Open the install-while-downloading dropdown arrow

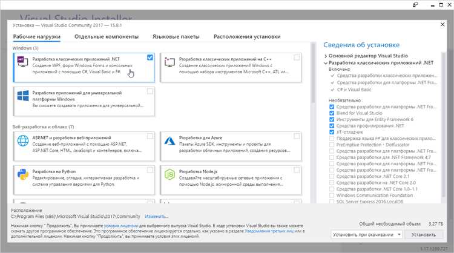[399, 234]
